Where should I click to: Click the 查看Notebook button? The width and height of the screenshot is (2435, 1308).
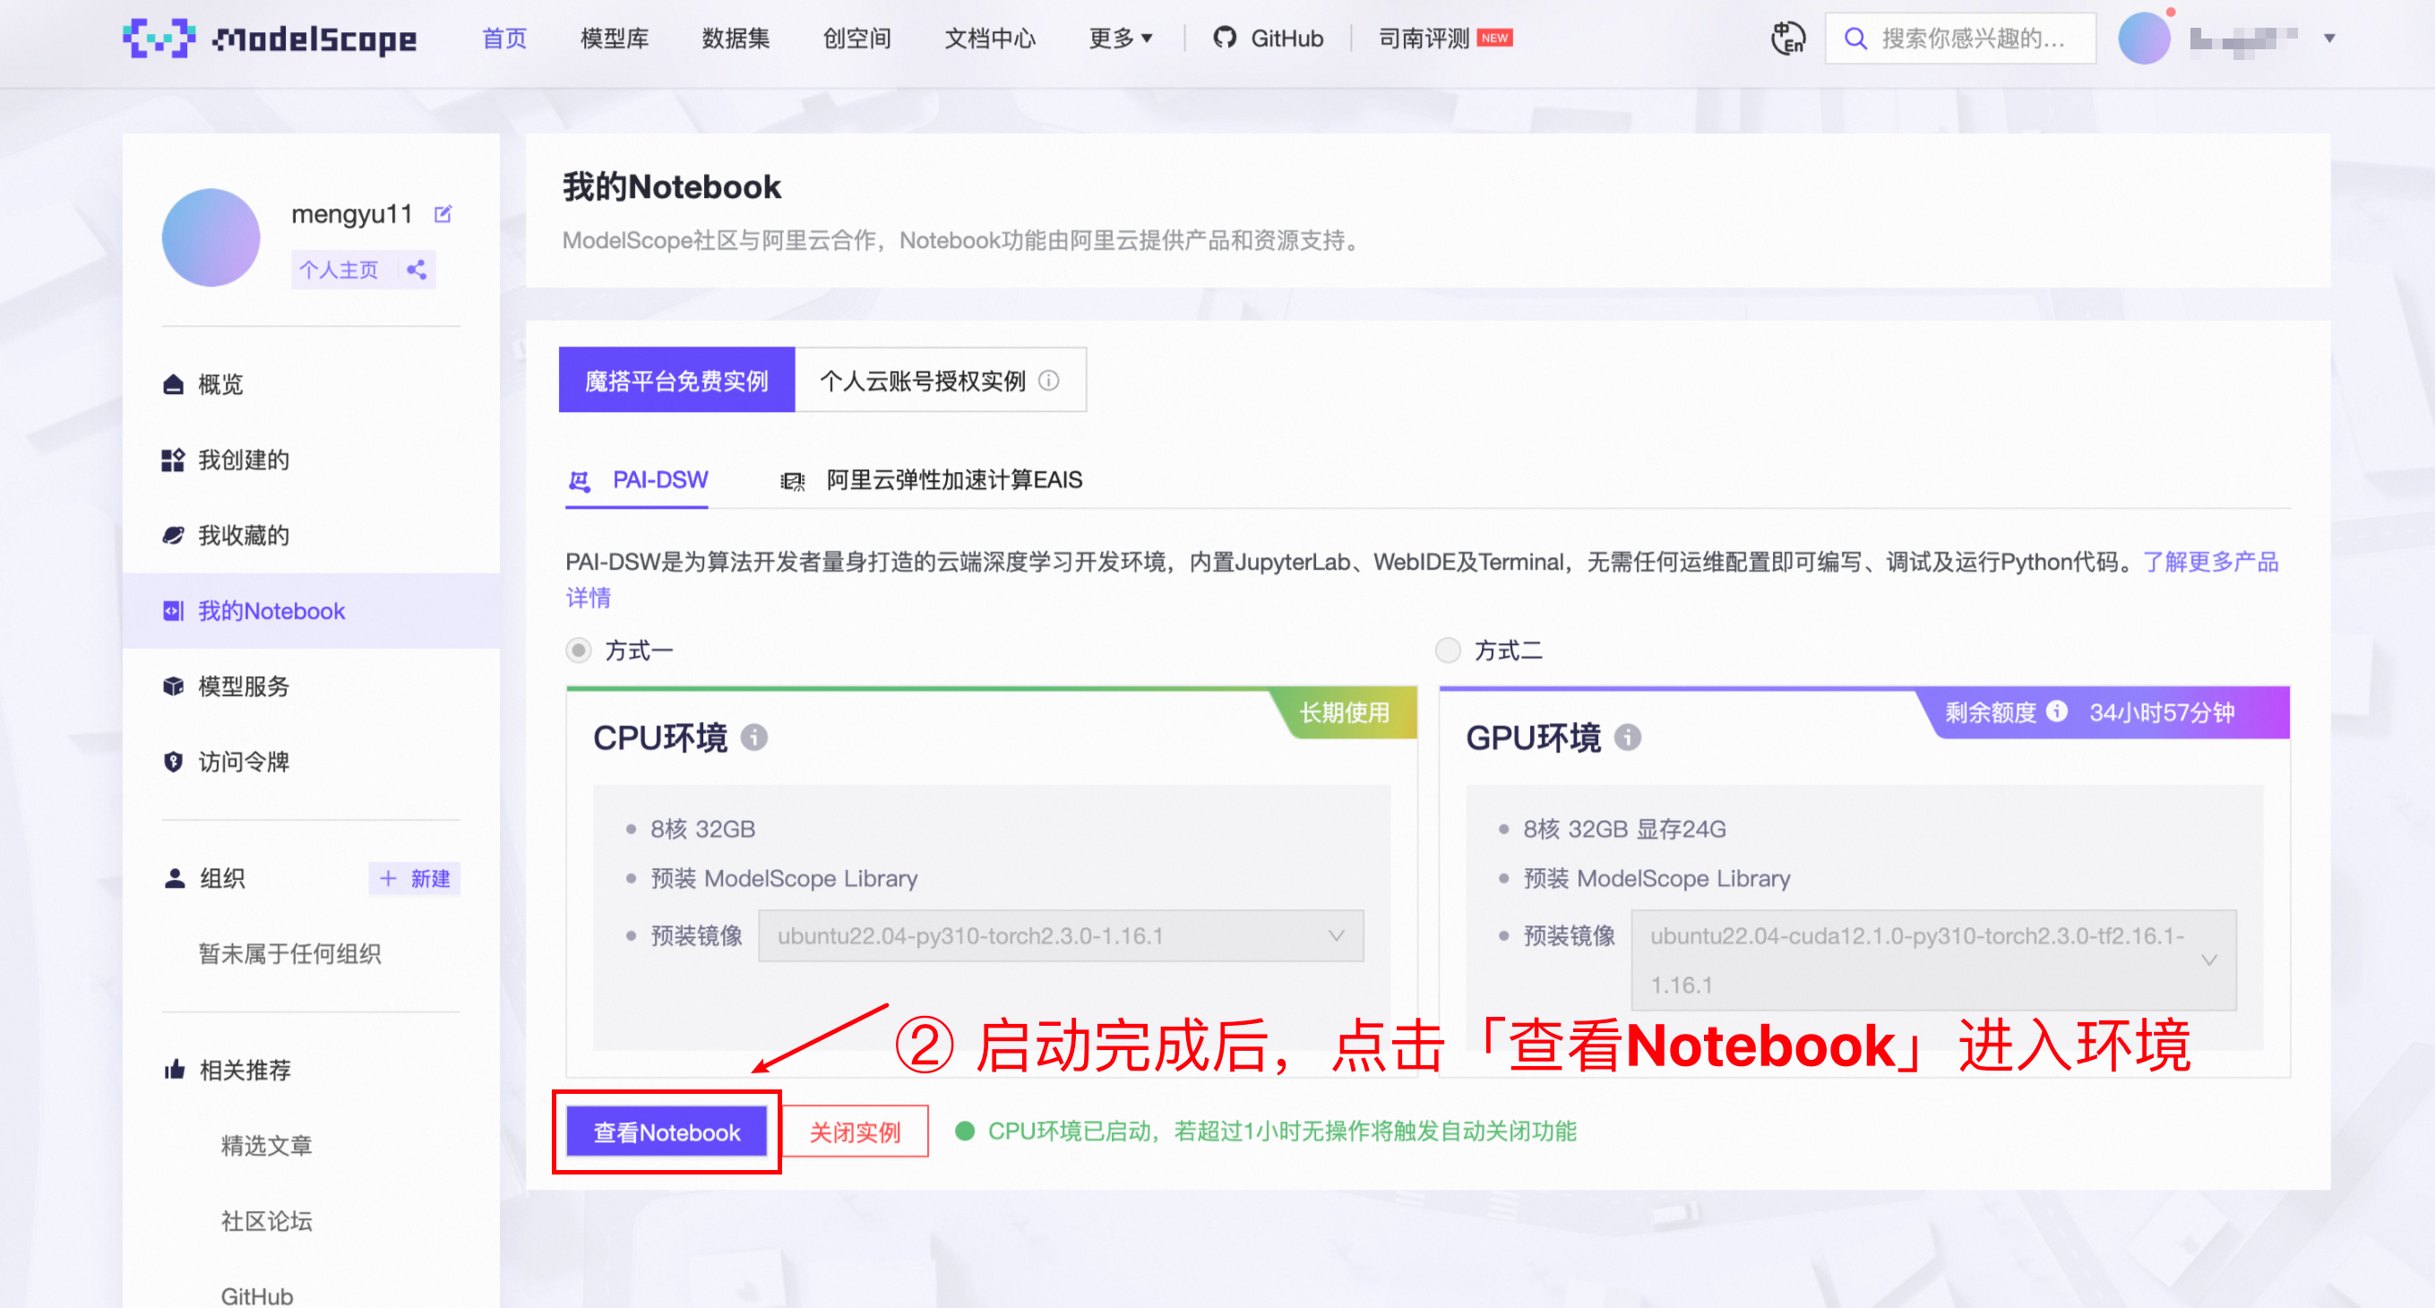tap(667, 1132)
